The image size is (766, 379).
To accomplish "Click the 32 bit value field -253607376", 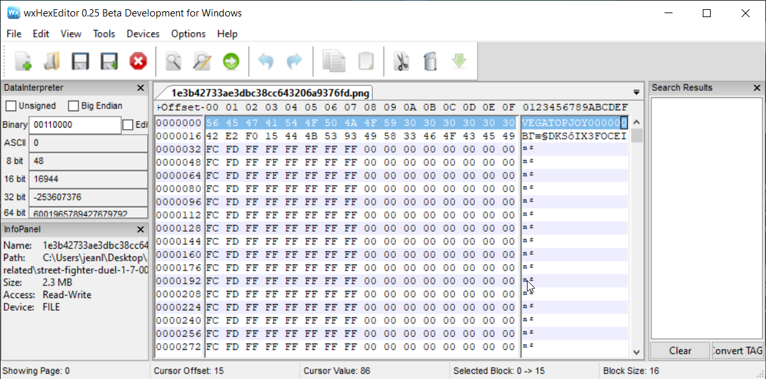I will [88, 197].
